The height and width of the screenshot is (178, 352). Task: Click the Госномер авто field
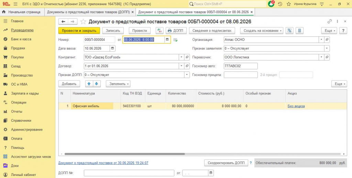(241, 66)
